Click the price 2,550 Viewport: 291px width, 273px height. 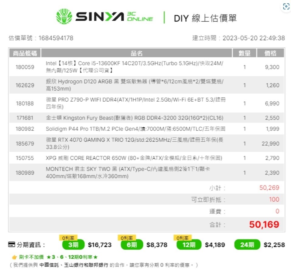(x=272, y=118)
